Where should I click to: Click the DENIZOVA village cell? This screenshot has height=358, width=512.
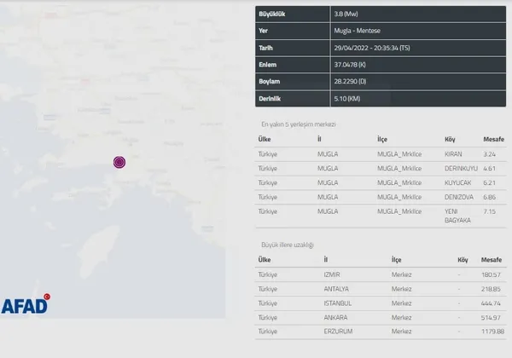coord(459,197)
